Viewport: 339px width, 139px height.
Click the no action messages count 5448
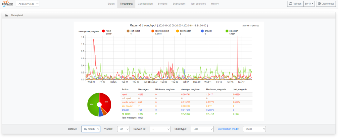click(141, 114)
